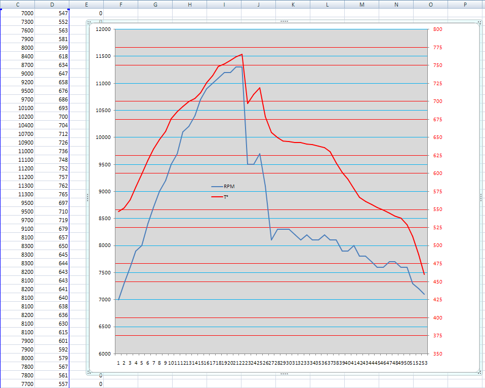Screen dimensions: 485x388
Task: Select column F header
Action: coord(120,5)
